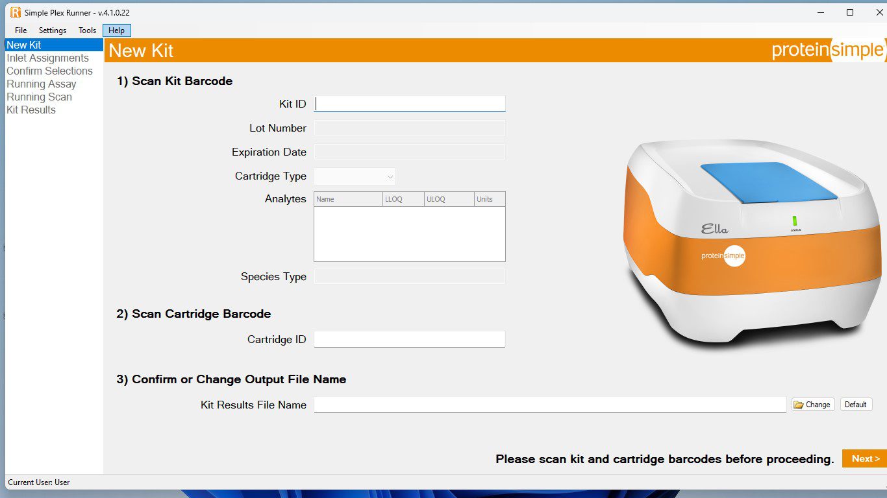Open the Settings menu

(x=52, y=30)
